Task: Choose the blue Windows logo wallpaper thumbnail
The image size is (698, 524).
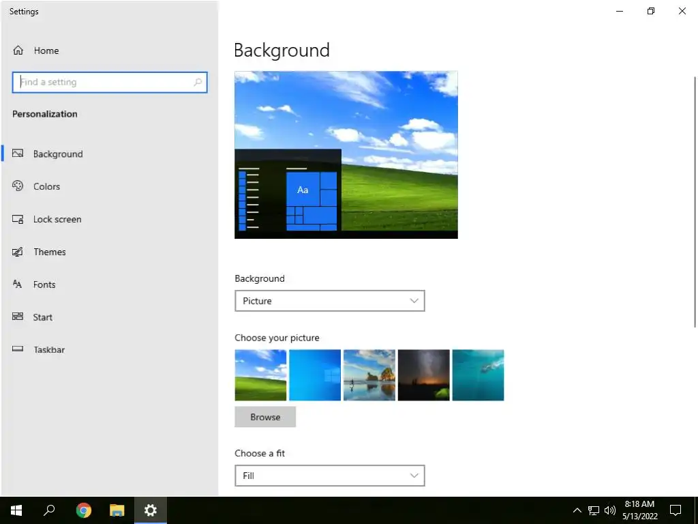Action: pos(315,375)
